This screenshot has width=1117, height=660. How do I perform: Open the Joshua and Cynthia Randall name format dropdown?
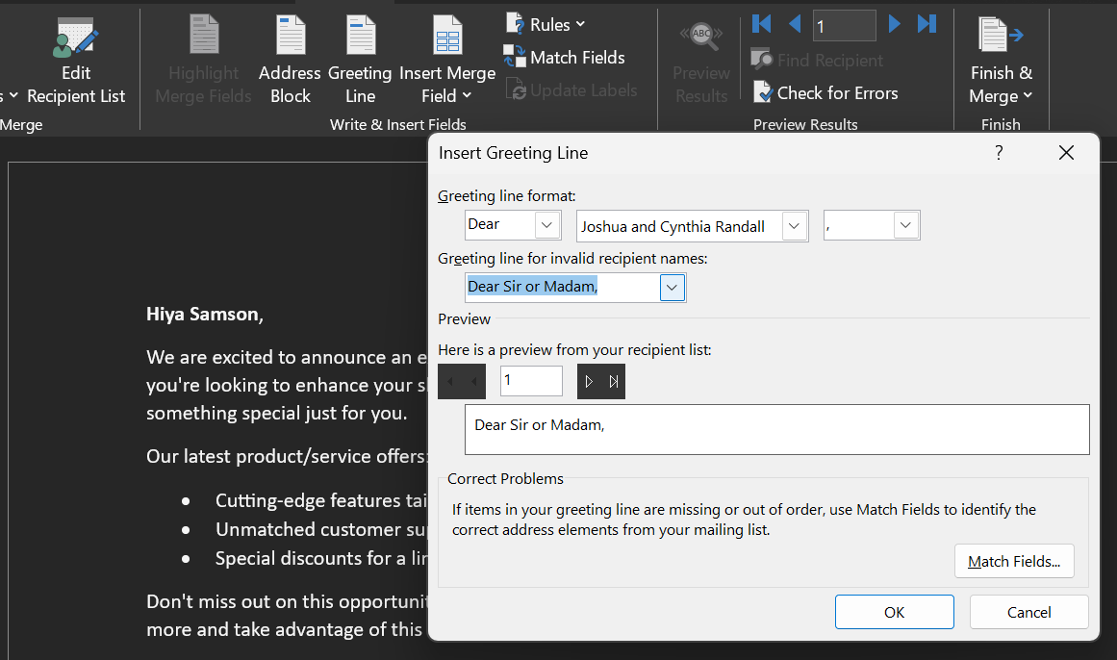(x=795, y=225)
